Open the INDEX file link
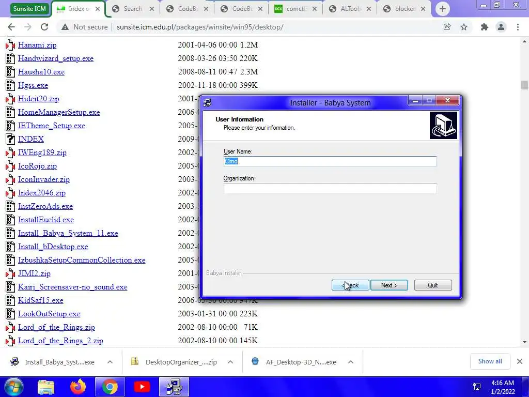 [30, 139]
